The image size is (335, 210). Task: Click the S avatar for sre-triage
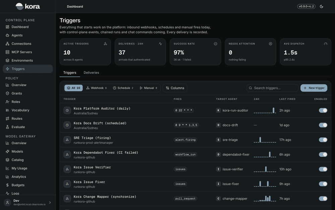pos(218,140)
